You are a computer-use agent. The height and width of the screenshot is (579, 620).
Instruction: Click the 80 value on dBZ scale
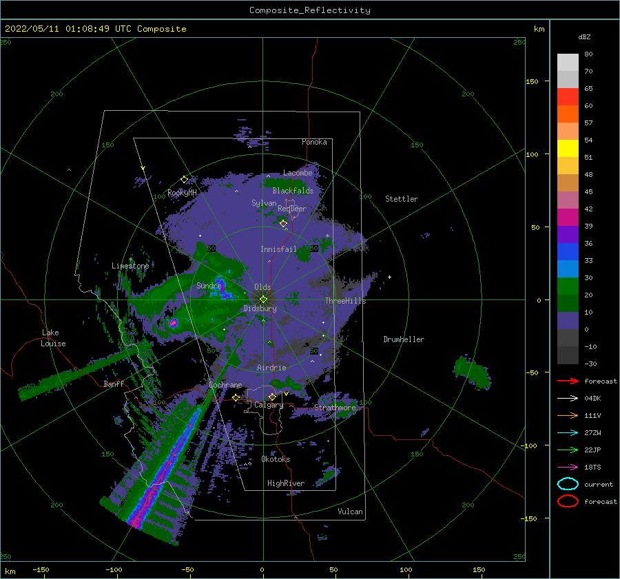pyautogui.click(x=588, y=54)
